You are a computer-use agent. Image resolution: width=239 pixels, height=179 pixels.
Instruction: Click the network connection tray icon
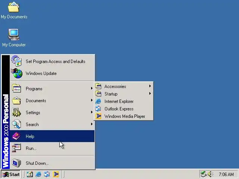204,174
